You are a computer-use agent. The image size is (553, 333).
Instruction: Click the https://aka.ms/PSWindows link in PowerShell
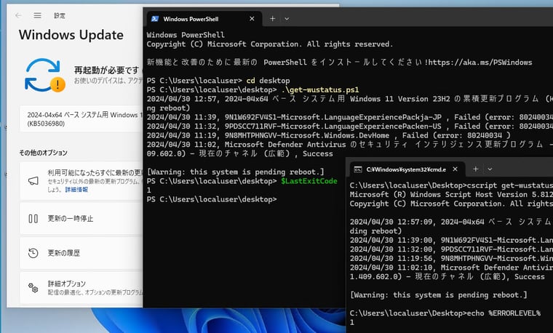[480, 63]
